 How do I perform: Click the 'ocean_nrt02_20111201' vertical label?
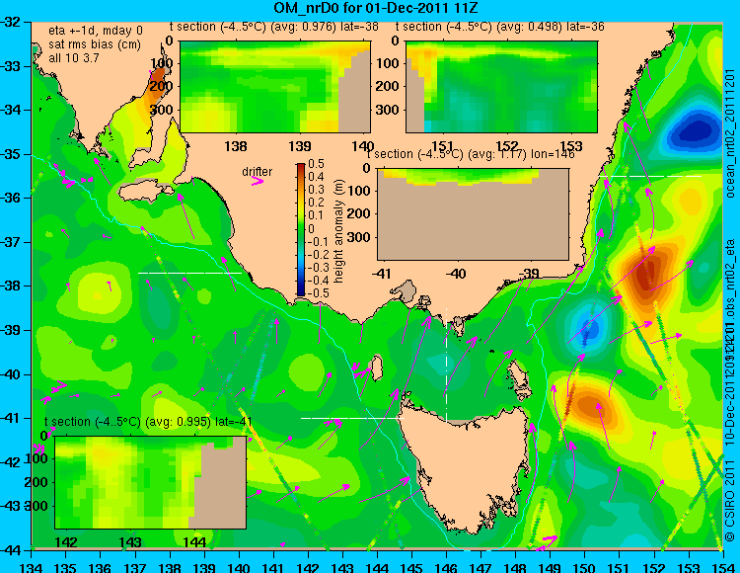(x=730, y=134)
